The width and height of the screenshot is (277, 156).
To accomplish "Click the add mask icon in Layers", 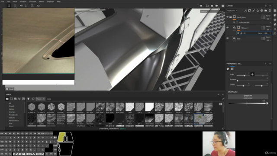I will (x=249, y=11).
